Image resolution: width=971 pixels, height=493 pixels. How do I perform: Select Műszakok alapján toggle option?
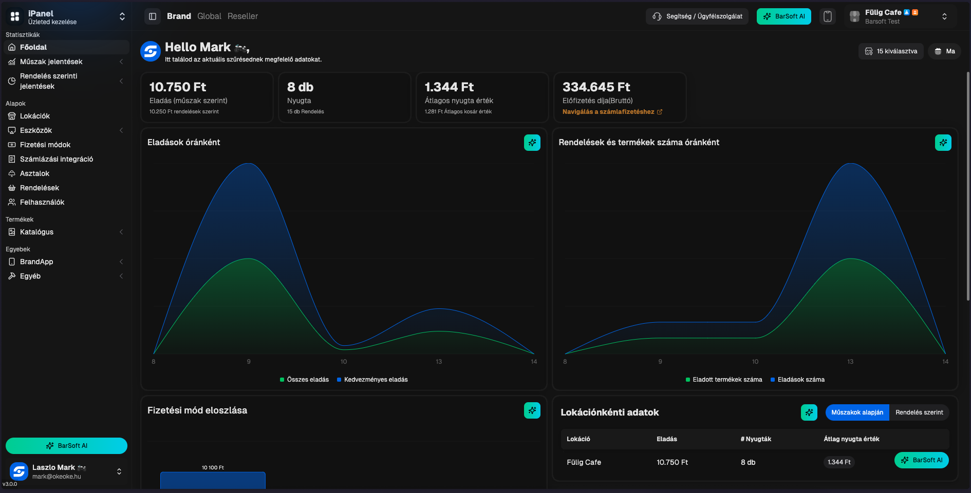point(857,412)
